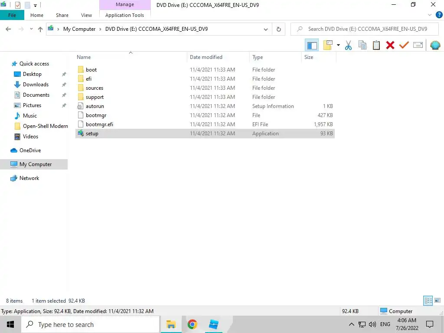Expand the folder options dropdown arrow

338,45
